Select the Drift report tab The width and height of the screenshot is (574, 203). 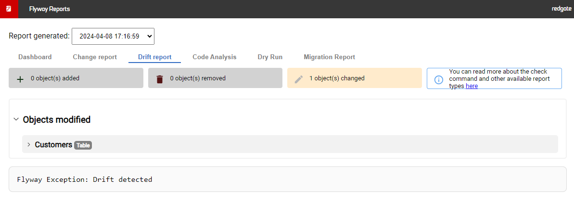pos(154,57)
